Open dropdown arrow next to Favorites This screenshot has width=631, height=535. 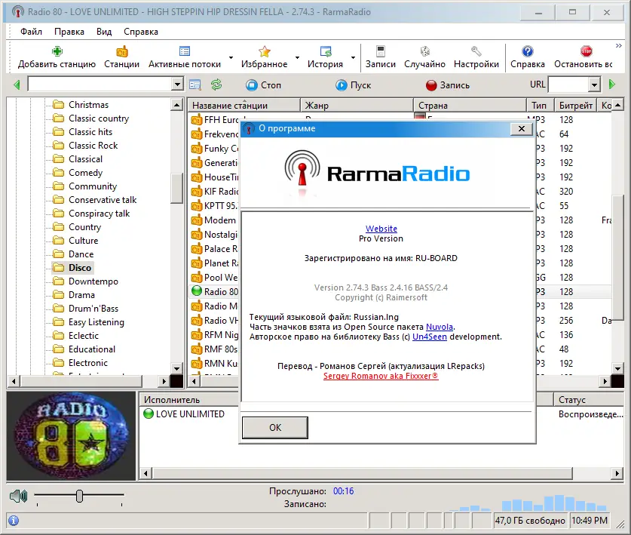click(x=297, y=57)
